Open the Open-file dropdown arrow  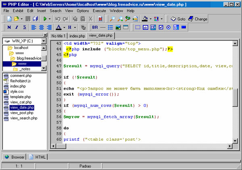pyautogui.click(x=22, y=19)
